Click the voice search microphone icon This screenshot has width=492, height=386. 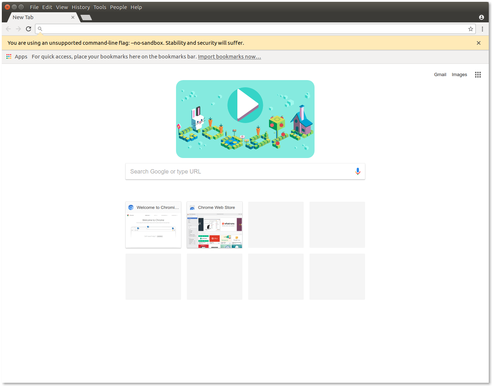coord(357,171)
